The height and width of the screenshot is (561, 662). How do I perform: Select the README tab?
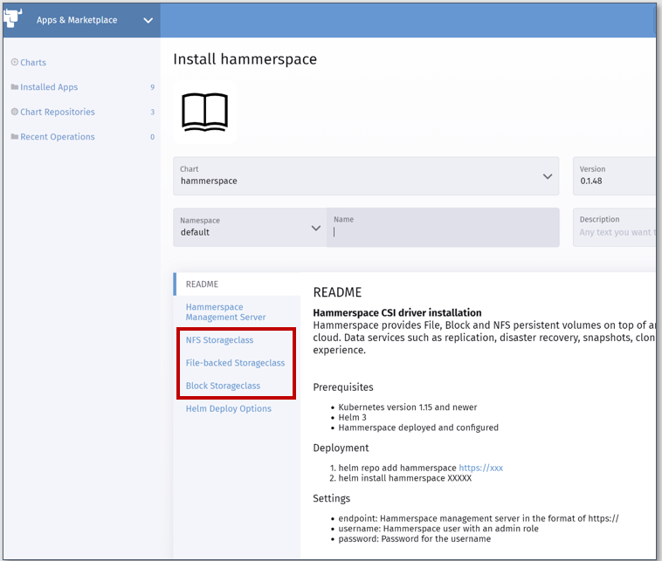coord(202,284)
